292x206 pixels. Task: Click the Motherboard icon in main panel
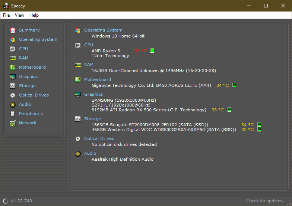tap(77, 79)
